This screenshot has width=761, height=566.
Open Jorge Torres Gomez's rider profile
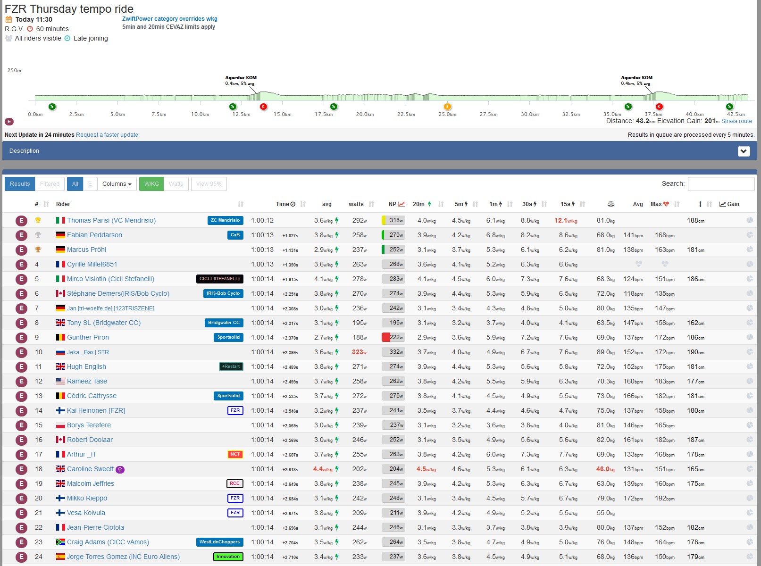[123, 557]
